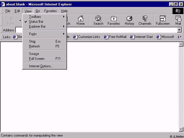Image resolution: width=184 pixels, height=138 pixels.
Task: Switch to Fullscreen using toolbar icon
Action: (163, 20)
